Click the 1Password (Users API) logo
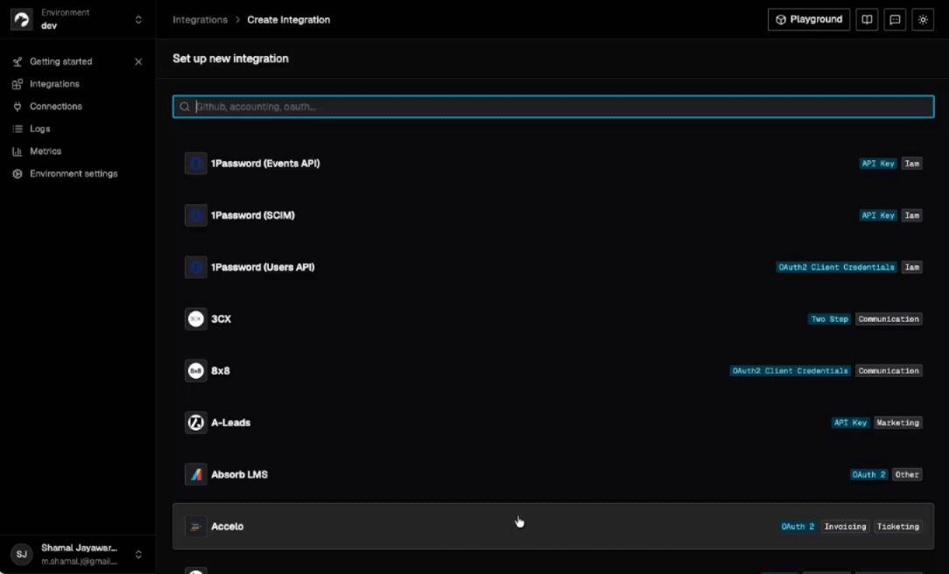The height and width of the screenshot is (574, 949). 196,268
